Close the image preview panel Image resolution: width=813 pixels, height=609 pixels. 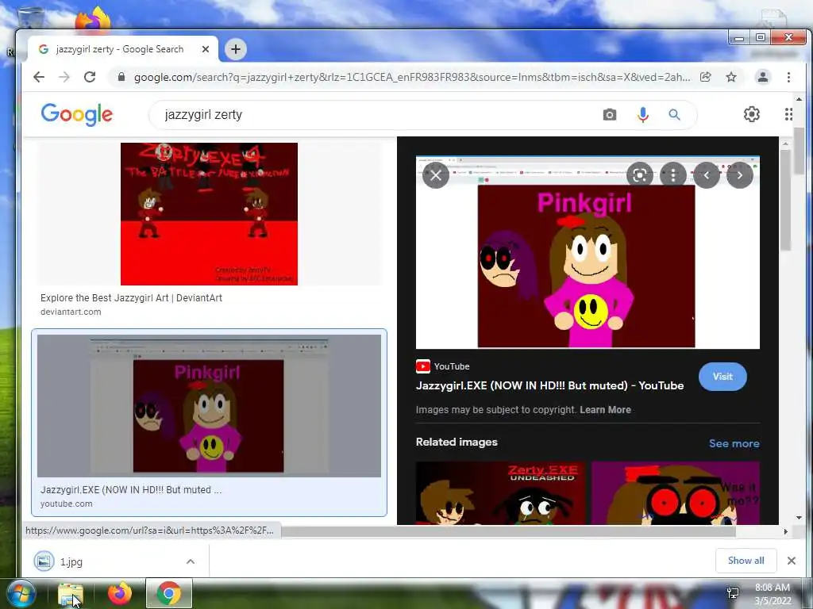pos(436,175)
